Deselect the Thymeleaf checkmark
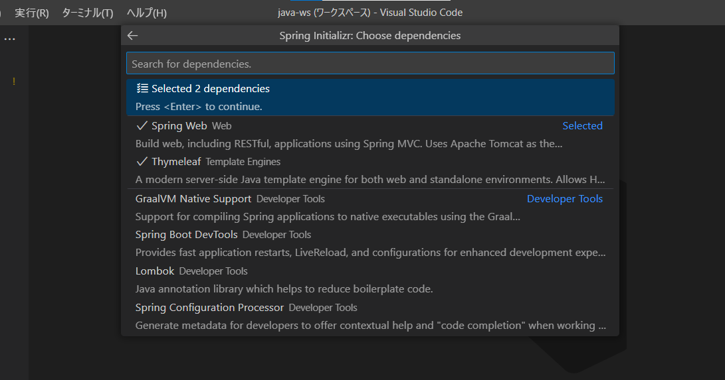This screenshot has height=380, width=725. [x=142, y=161]
